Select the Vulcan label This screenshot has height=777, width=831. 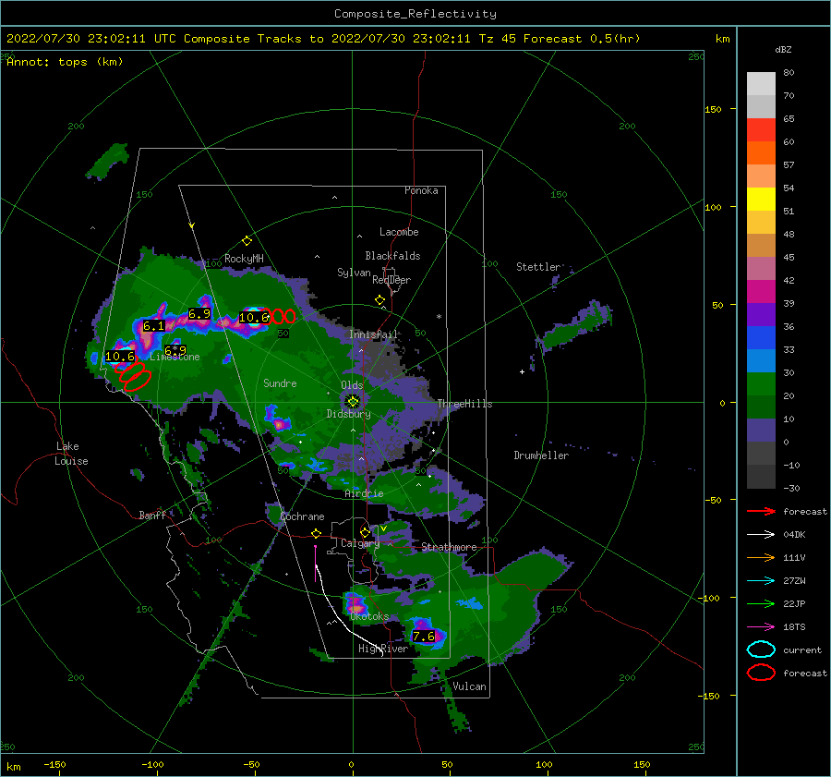(x=469, y=686)
